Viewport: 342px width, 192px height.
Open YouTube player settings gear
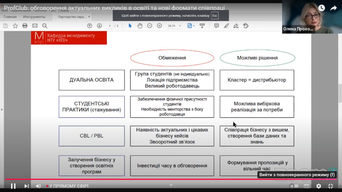pos(318,186)
